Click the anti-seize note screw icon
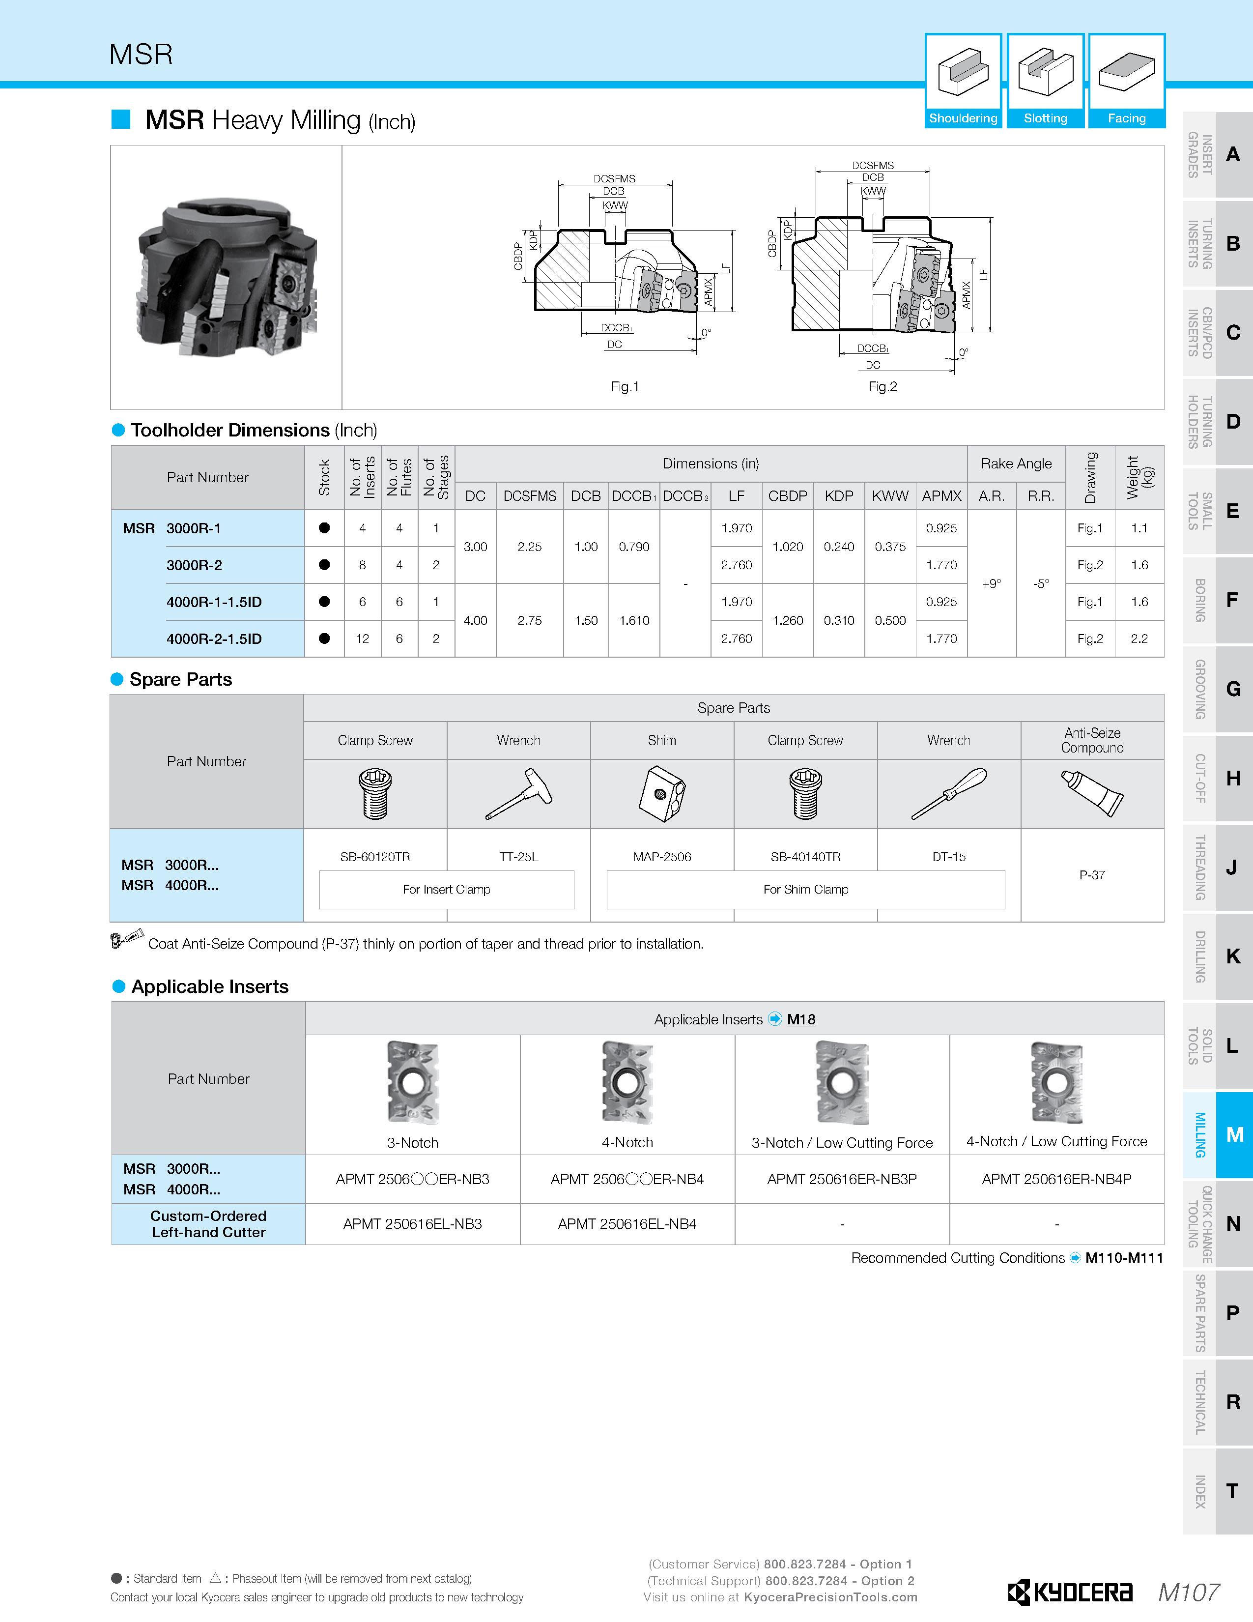 (126, 939)
